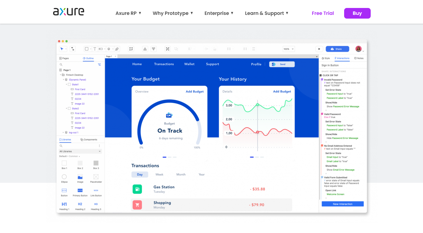
Task: Select the Week transactions filter
Action: (159, 175)
